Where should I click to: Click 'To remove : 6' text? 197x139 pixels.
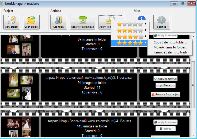[92, 92]
